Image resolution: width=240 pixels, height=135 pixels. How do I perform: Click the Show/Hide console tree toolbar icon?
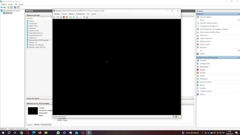click(12, 7)
